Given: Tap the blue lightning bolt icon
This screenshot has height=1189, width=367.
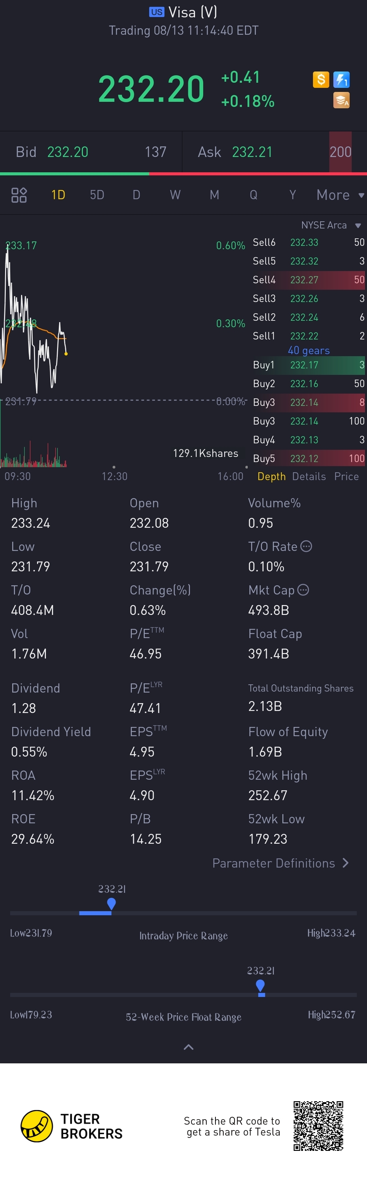Looking at the screenshot, I should pos(341,79).
